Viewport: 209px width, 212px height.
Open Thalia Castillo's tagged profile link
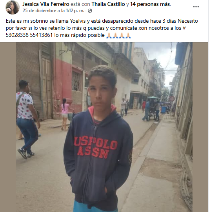[x=108, y=4]
